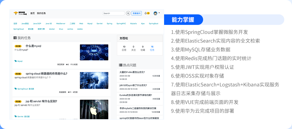Click the 能力掌握 heading banner
The height and width of the screenshot is (129, 292).
click(183, 20)
